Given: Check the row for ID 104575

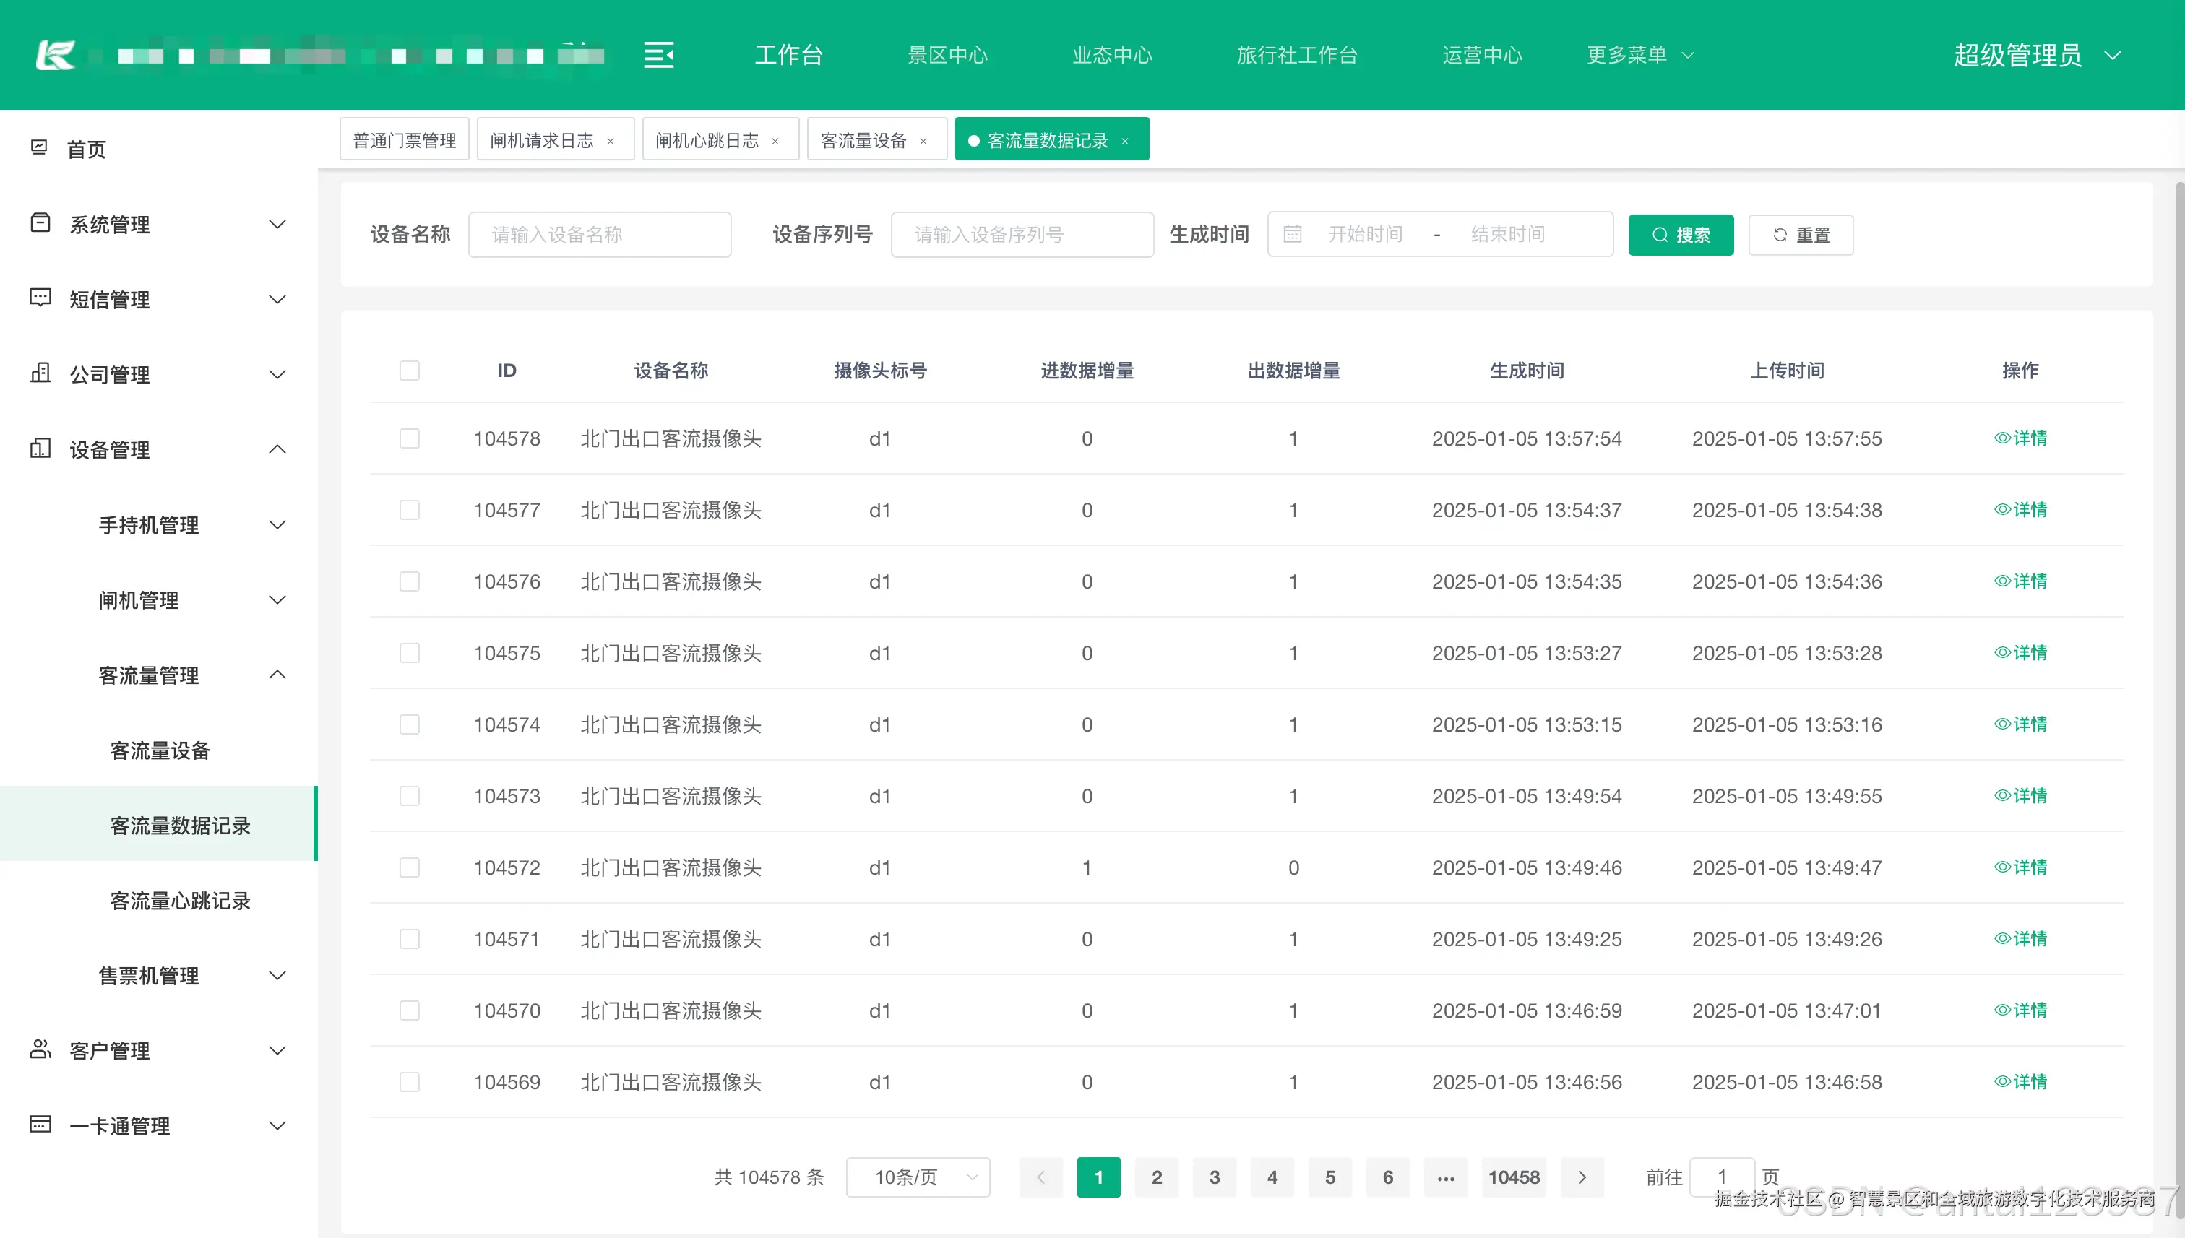Looking at the screenshot, I should [x=410, y=653].
